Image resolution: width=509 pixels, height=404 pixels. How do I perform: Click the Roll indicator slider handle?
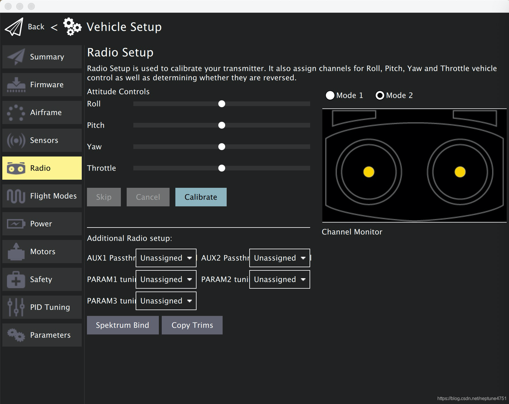tap(222, 104)
